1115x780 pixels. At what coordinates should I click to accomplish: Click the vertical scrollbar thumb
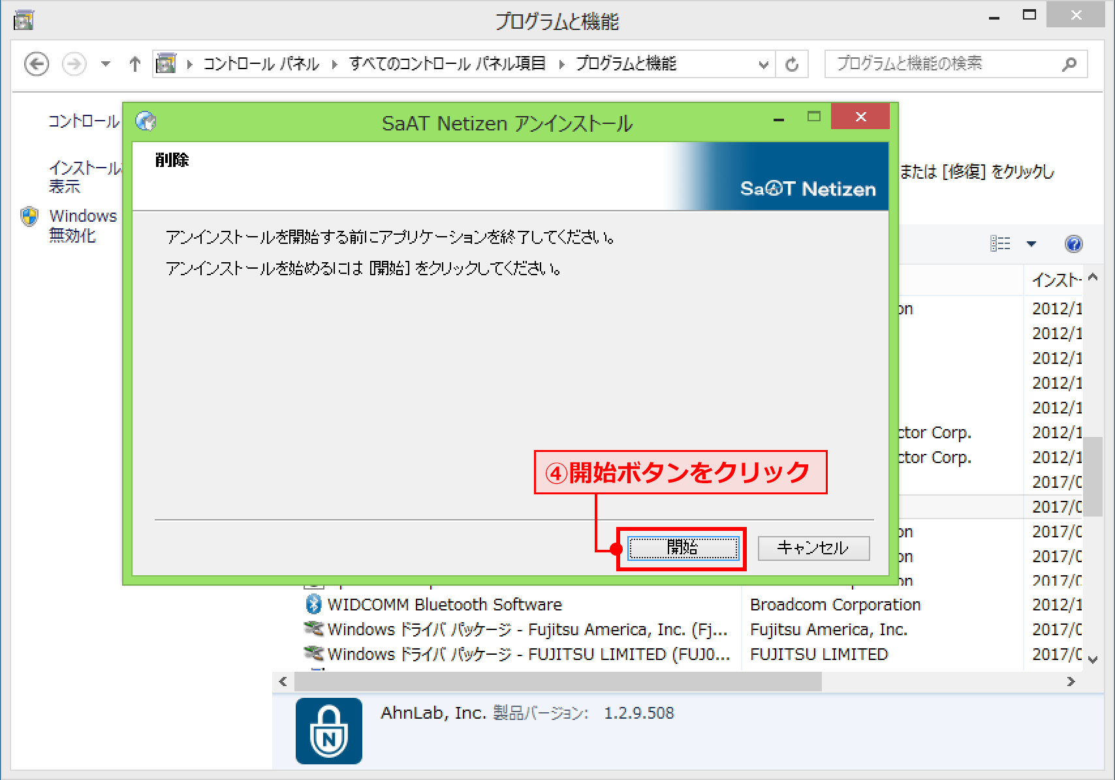click(1093, 477)
